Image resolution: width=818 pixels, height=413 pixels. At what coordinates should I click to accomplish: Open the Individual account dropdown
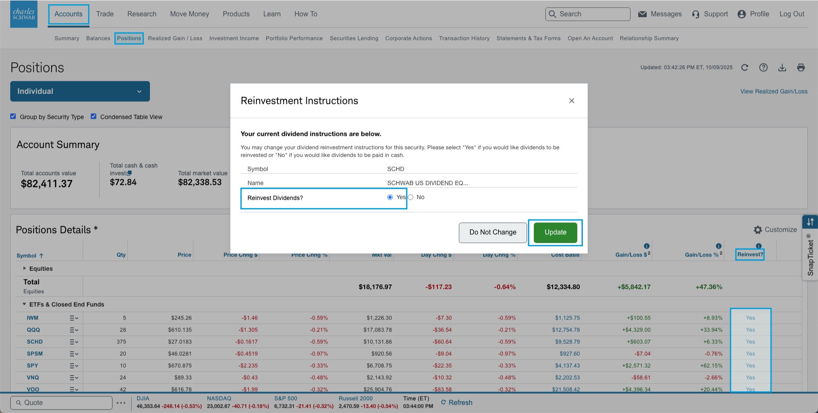pyautogui.click(x=80, y=91)
